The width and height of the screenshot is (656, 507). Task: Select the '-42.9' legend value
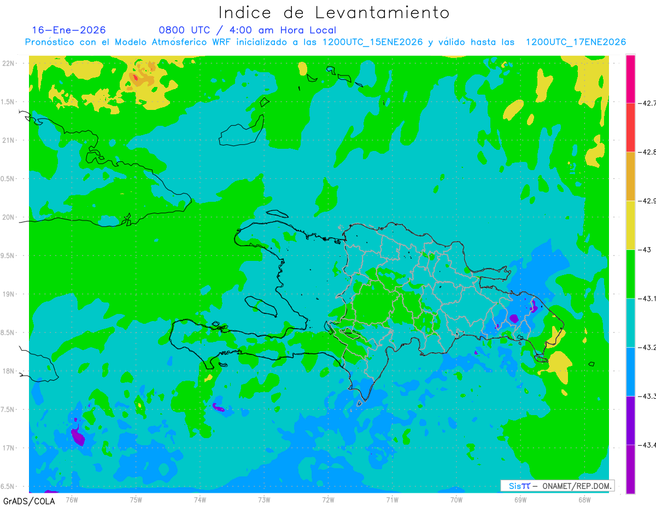(x=647, y=201)
